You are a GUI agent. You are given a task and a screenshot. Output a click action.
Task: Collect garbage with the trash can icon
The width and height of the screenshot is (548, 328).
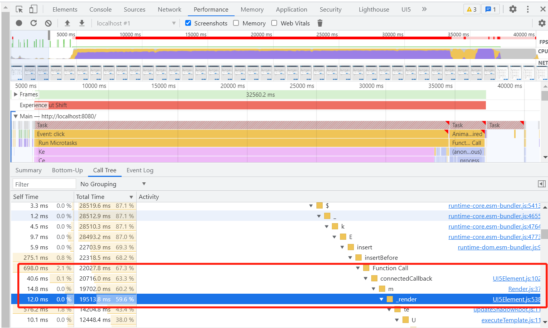click(x=320, y=23)
